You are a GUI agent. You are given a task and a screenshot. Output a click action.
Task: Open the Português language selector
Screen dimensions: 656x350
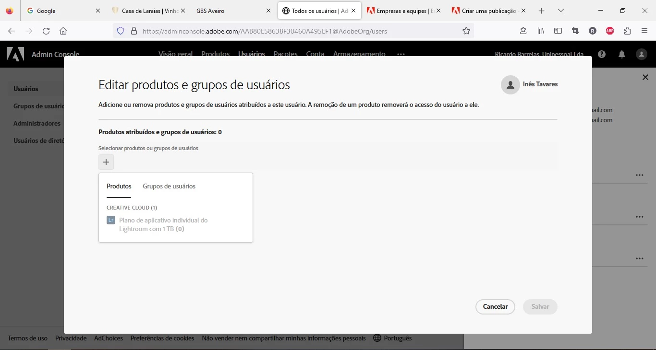[x=392, y=338]
